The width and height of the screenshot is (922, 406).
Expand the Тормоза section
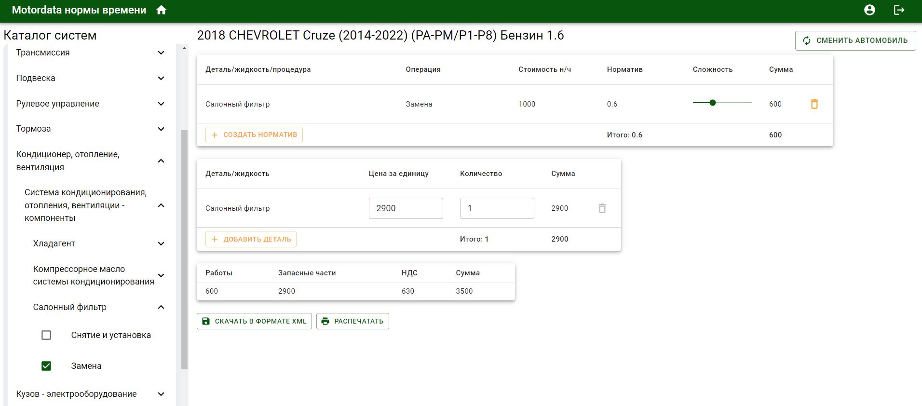pos(161,129)
